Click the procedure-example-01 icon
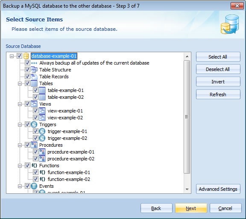 point(42,152)
